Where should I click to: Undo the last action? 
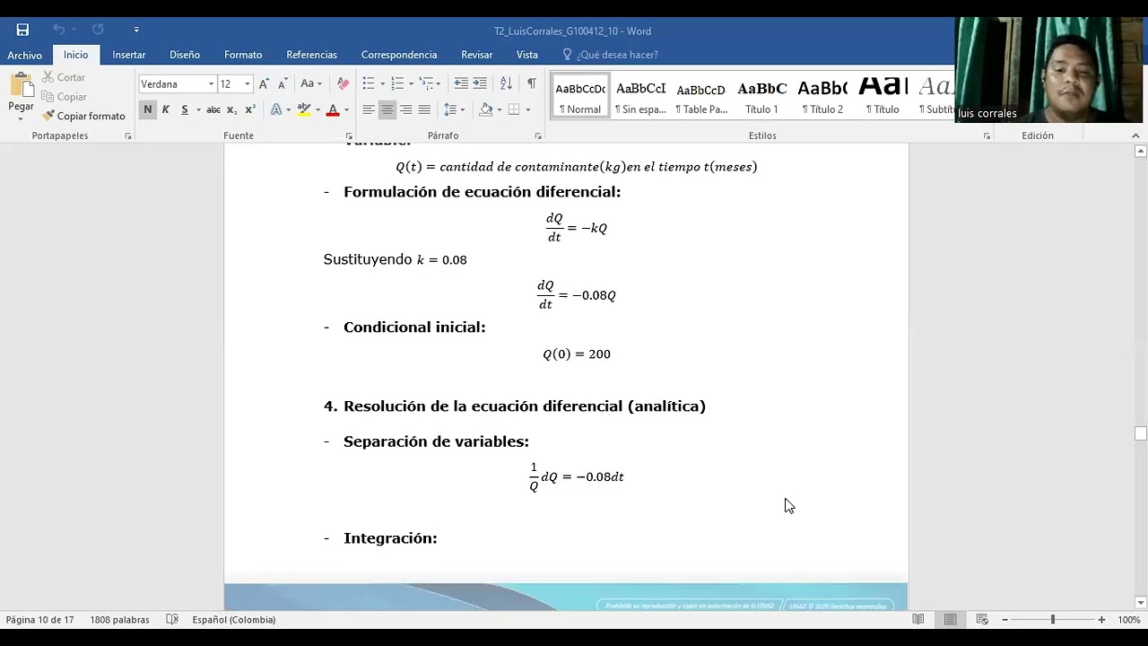58,30
